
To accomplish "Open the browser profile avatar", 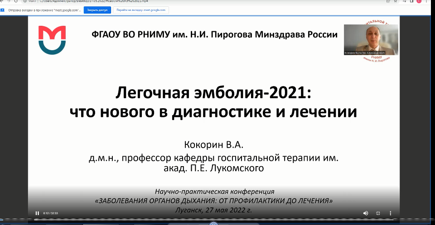I will point(419,1).
